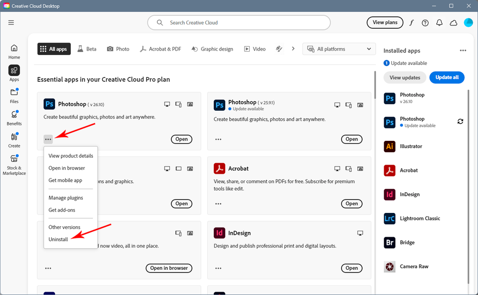Open more options on Photoshop v25.9.1 card
This screenshot has height=295, width=478.
[218, 139]
